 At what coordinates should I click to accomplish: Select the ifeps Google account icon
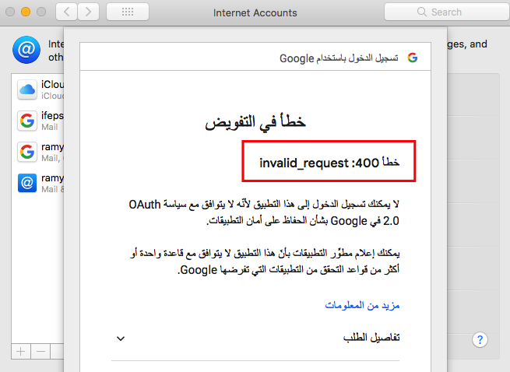27,121
